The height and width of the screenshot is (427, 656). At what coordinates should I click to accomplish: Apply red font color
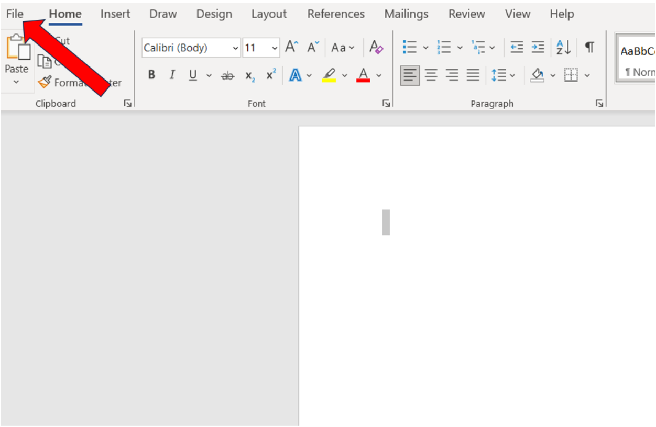click(363, 76)
